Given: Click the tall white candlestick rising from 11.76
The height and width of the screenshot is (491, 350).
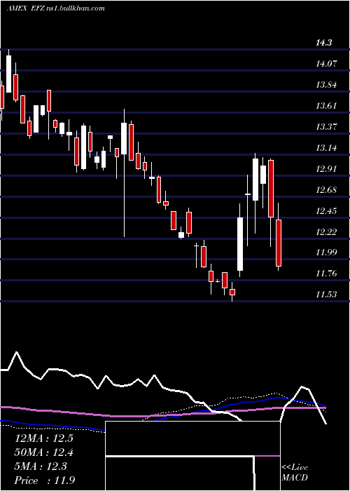Looking at the screenshot, I should point(240,244).
